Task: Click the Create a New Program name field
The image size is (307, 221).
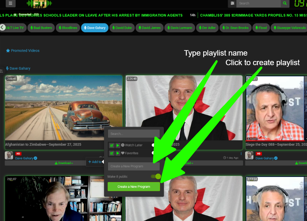Action: pyautogui.click(x=134, y=166)
